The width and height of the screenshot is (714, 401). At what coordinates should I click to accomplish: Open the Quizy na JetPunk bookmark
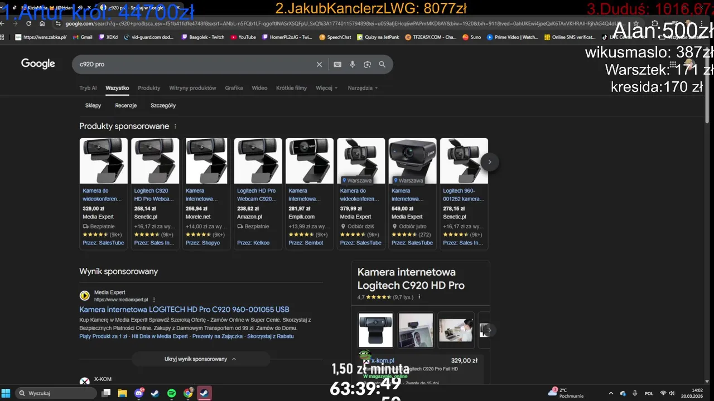[x=378, y=37]
